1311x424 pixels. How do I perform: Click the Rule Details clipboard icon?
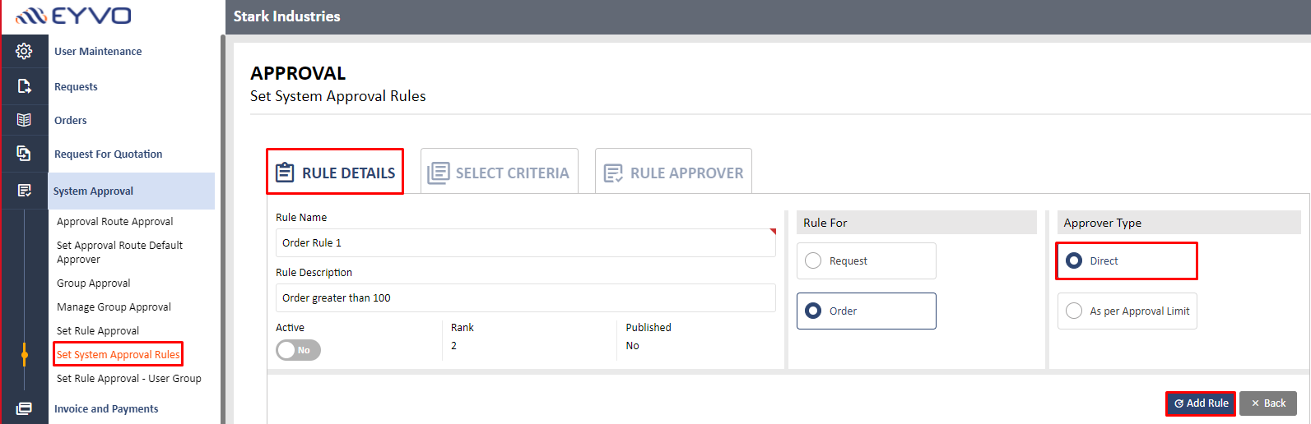pos(285,173)
